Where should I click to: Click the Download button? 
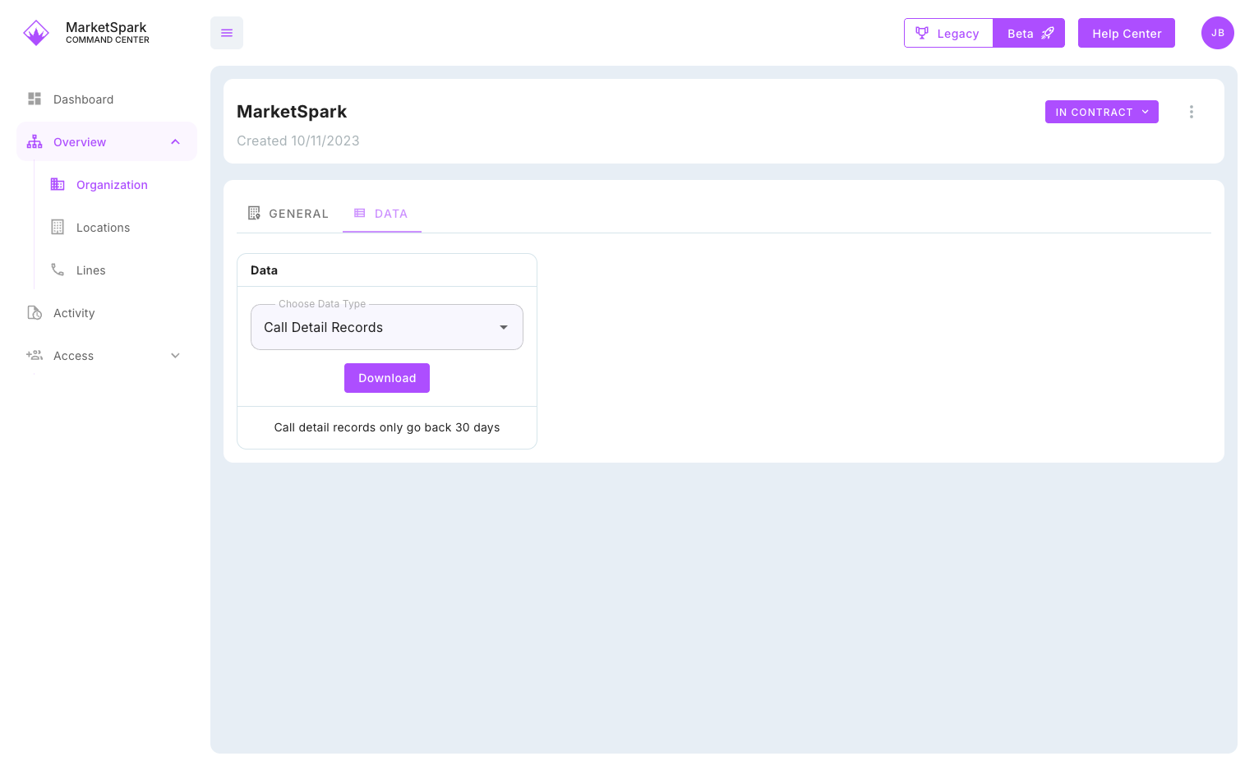[x=386, y=378]
